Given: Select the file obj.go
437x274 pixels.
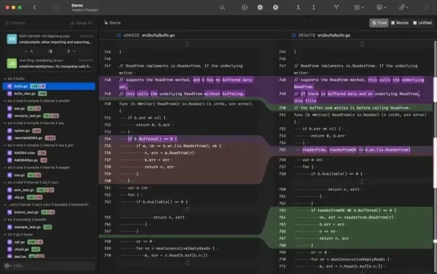Looking at the screenshot, I should (49, 197).
